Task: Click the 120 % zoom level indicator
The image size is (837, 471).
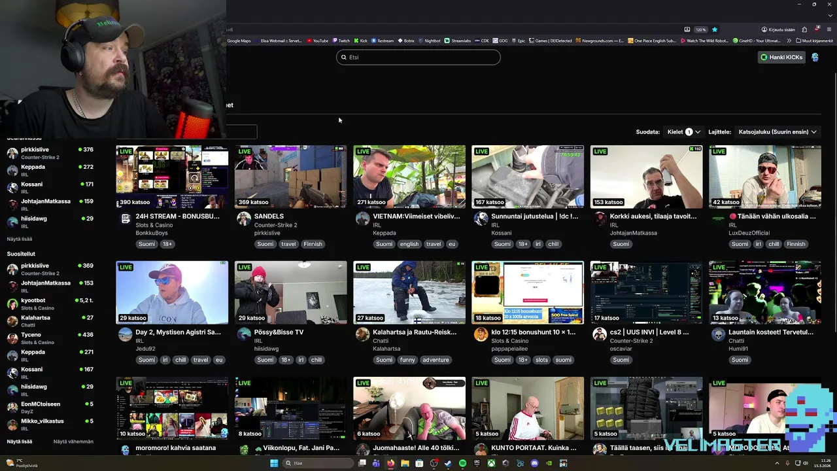Action: click(700, 29)
